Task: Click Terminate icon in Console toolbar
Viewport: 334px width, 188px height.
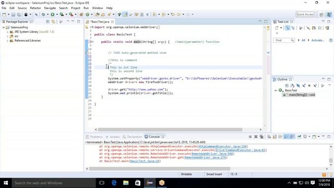Action: [x=250, y=137]
